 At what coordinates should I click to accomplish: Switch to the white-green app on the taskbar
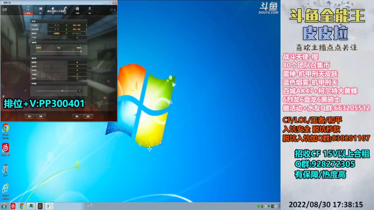[49, 206]
